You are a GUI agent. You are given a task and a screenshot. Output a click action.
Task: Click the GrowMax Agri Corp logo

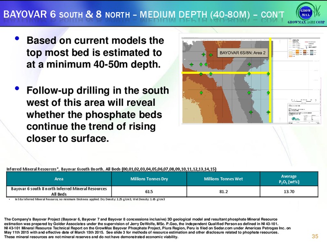[306, 13]
